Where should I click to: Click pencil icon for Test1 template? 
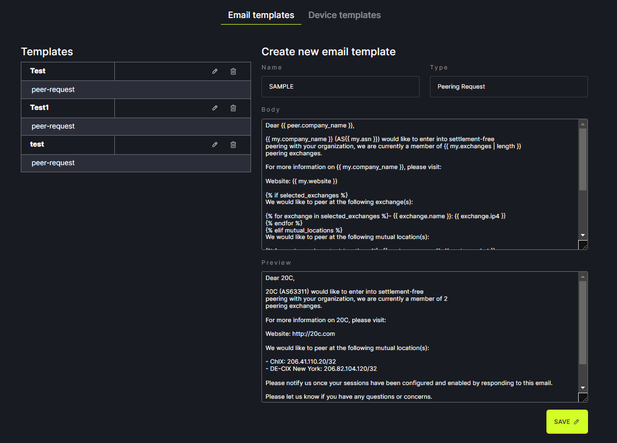pos(215,108)
